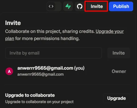The height and width of the screenshot is (108, 137).
Task: Click the "for more permissions handling" text
Action: (x=47, y=38)
